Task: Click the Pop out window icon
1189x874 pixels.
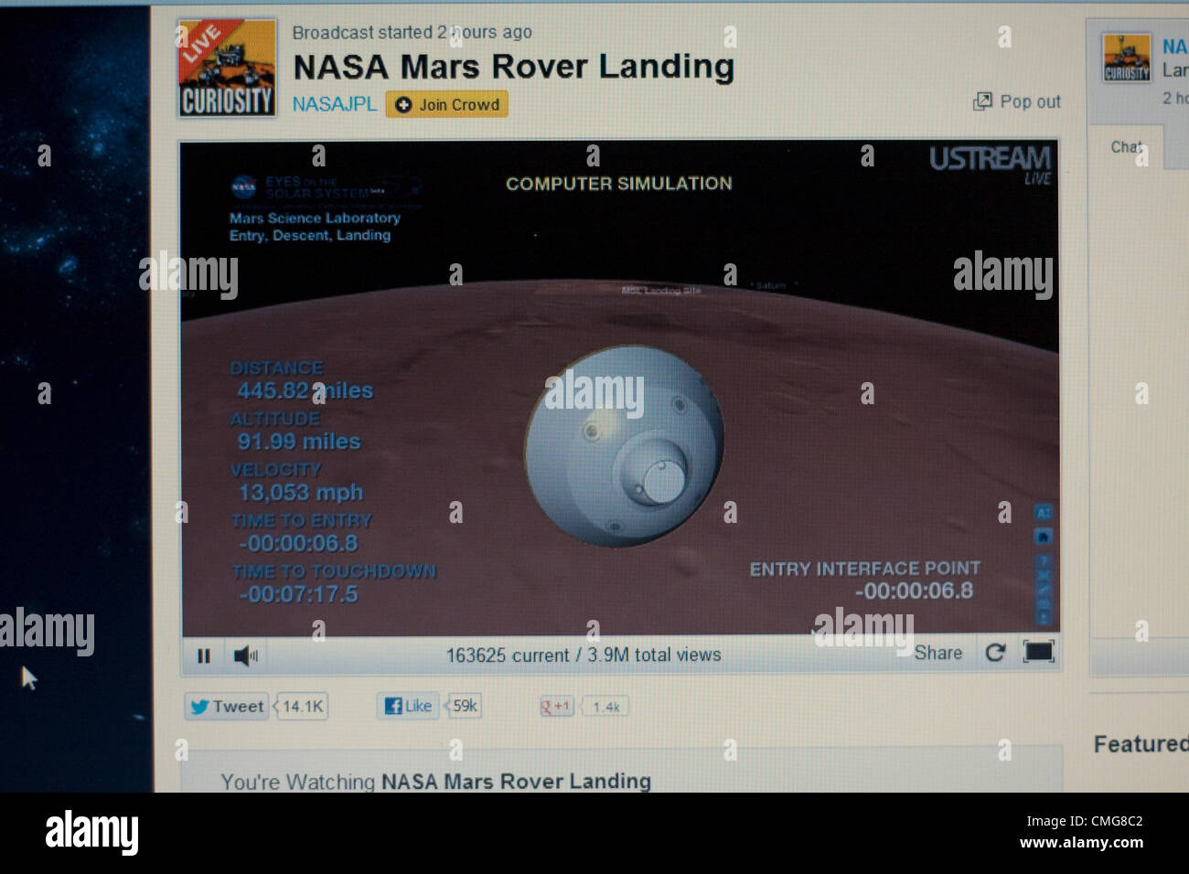Action: coord(982,101)
